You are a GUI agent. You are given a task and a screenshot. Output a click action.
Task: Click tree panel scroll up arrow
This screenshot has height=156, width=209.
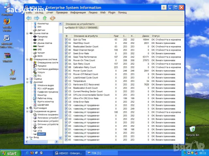60,24
